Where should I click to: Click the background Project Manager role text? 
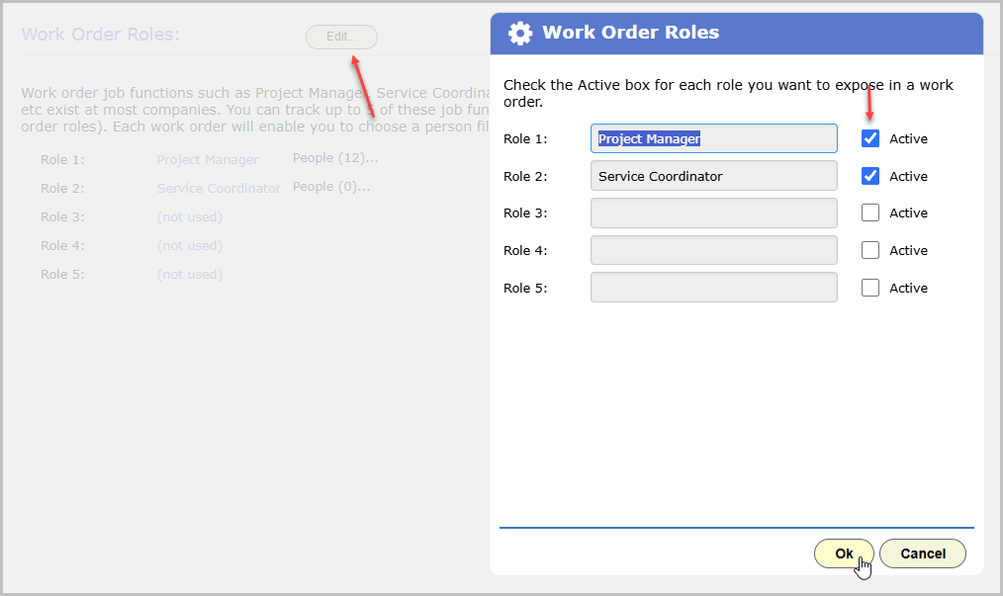[208, 160]
